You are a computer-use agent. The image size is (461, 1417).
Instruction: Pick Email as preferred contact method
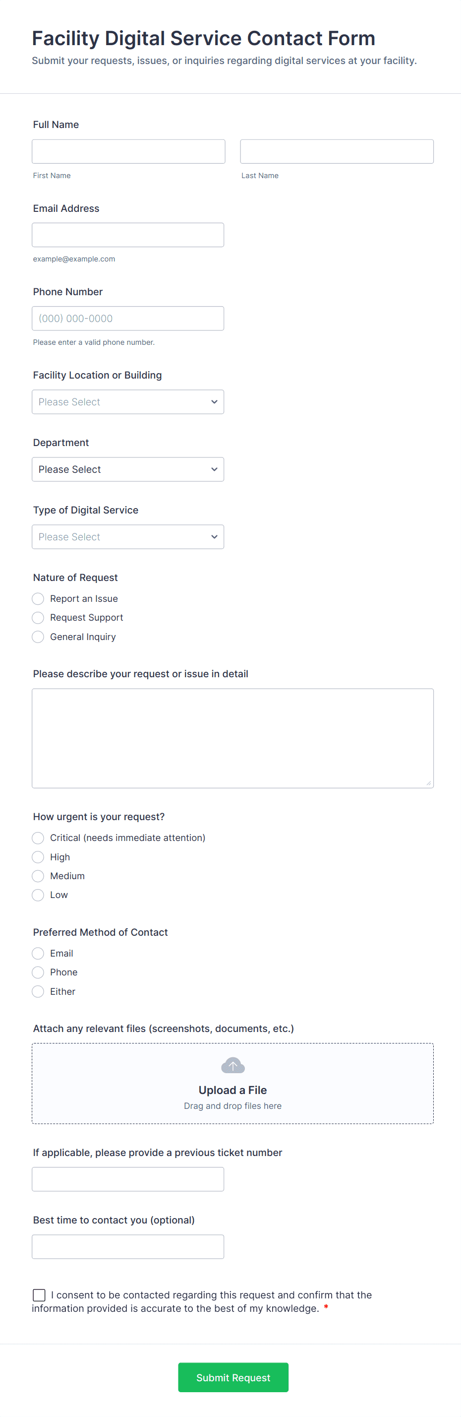tap(37, 953)
